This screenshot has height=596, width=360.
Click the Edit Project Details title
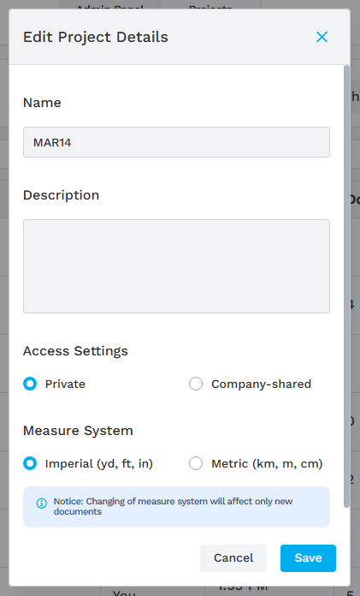[96, 37]
